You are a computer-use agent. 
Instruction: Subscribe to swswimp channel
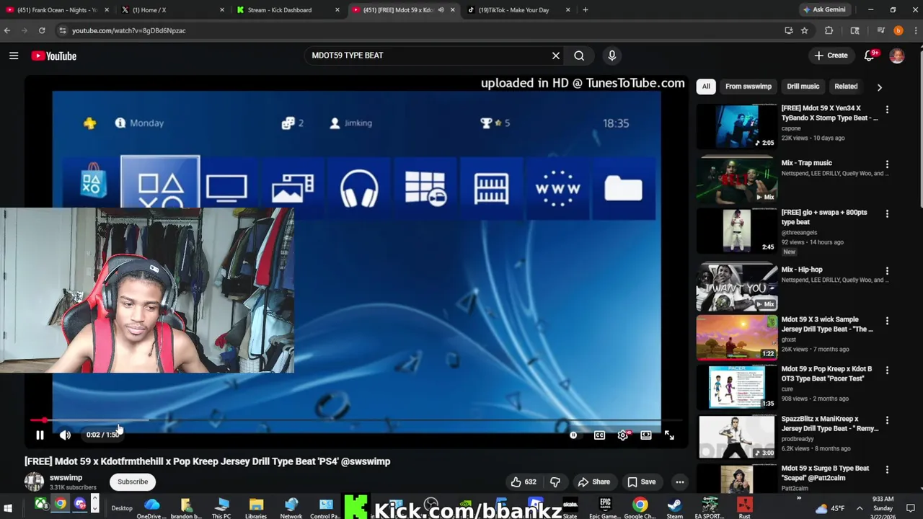pyautogui.click(x=133, y=482)
